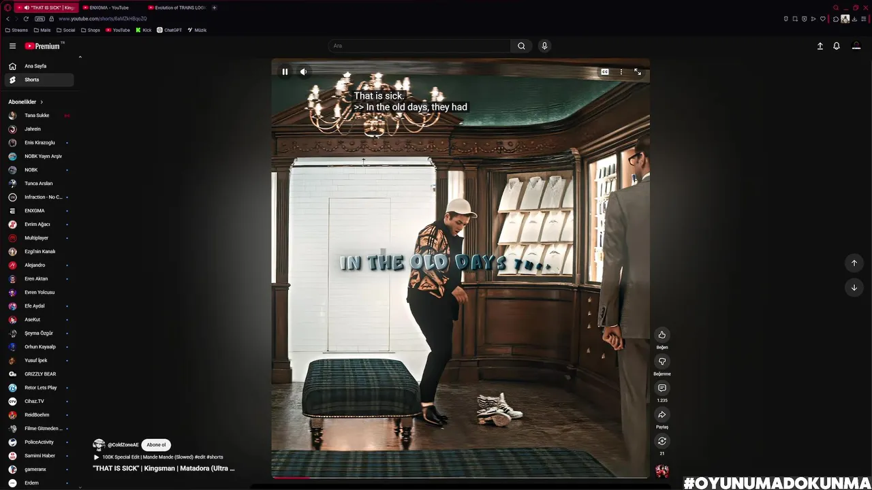Open GRIZZLY BEAR subscription

39,374
